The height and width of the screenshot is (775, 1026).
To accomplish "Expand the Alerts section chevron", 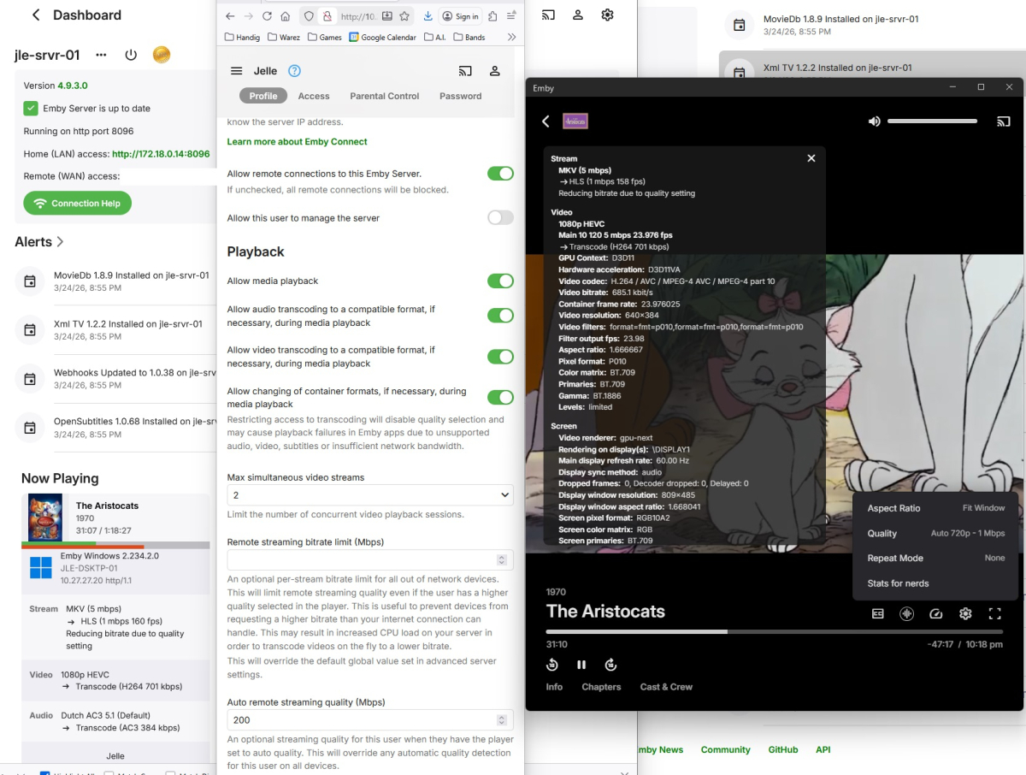I will [x=60, y=242].
